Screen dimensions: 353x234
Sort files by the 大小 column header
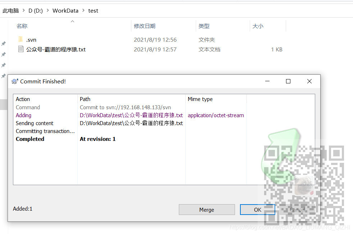(x=259, y=26)
